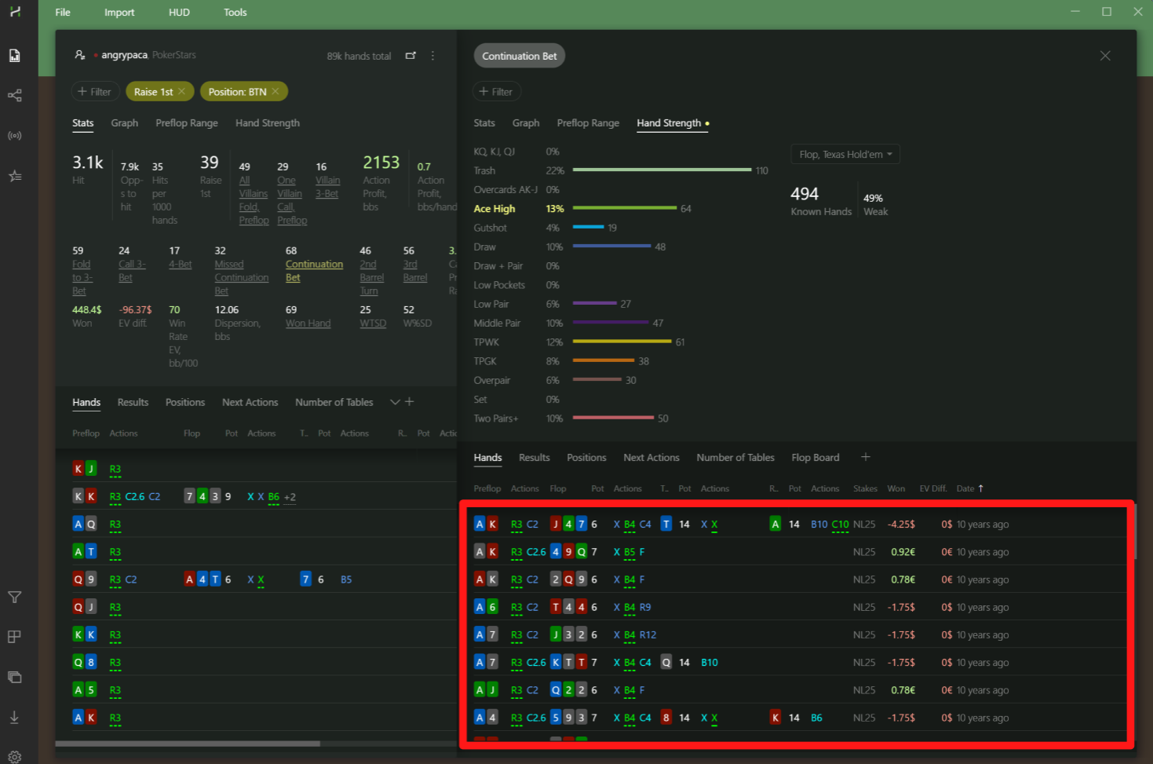Click the 2nd Barrel Turn stat link
Viewport: 1153px width, 764px height.
371,277
